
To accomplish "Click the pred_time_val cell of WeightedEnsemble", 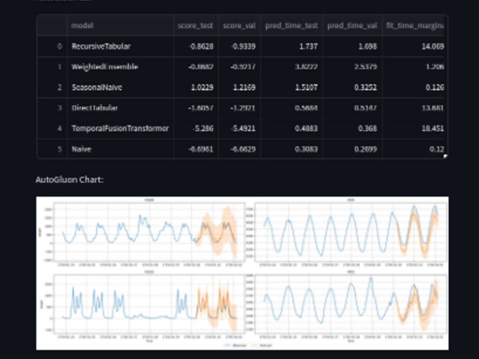I will tap(352, 67).
